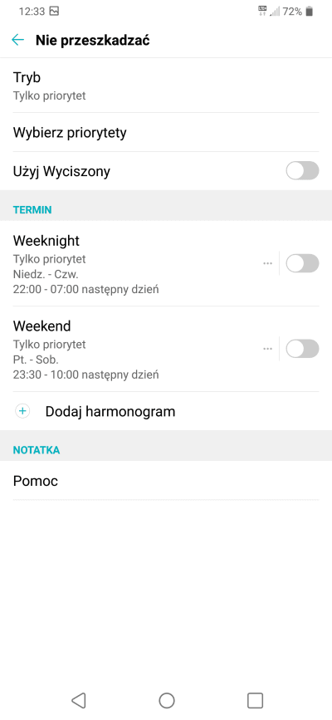
Task: Open the Weeknight schedule details
Action: (x=133, y=264)
